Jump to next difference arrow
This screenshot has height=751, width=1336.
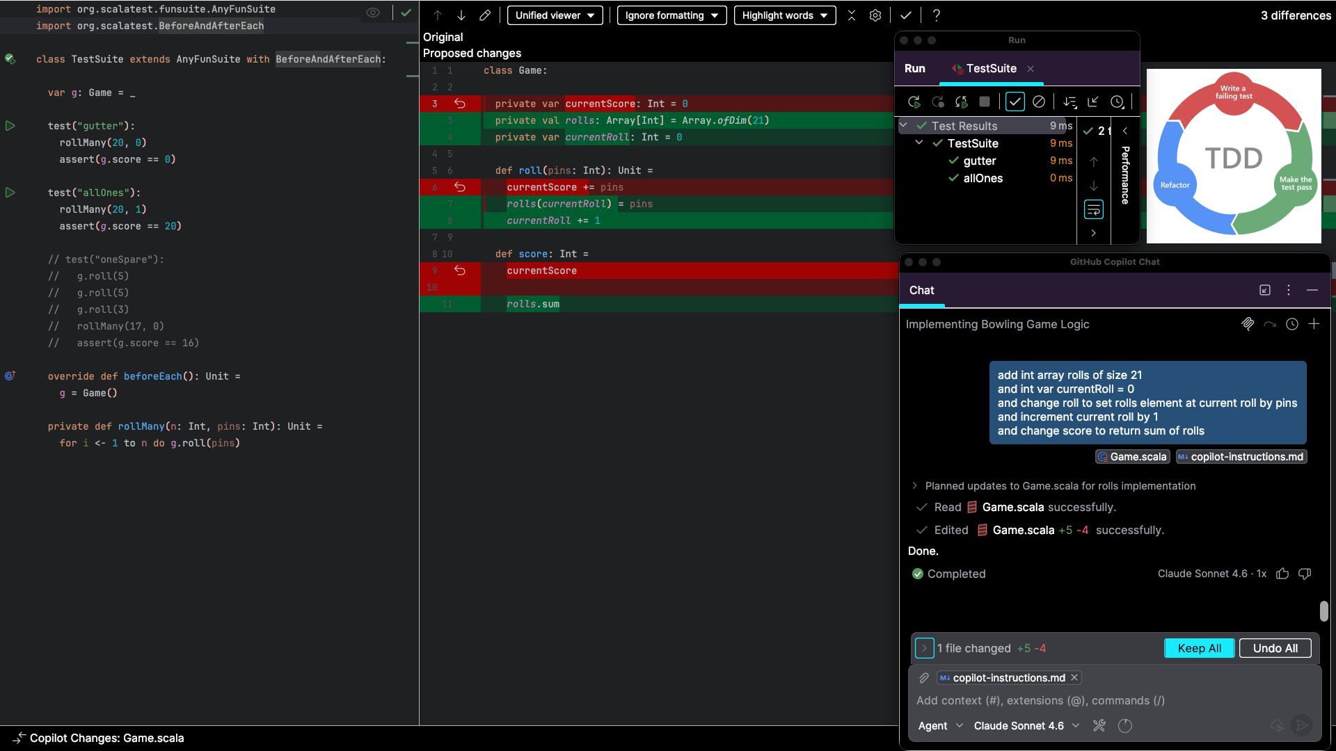[461, 15]
